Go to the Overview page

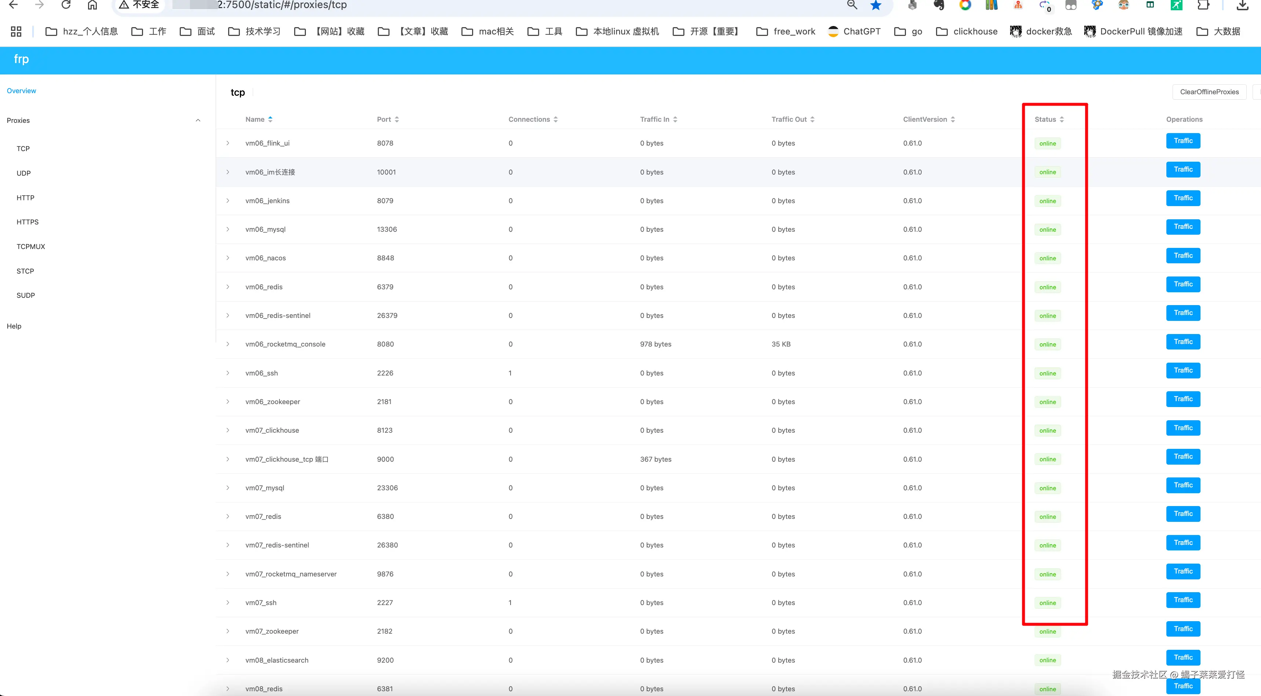click(x=22, y=91)
